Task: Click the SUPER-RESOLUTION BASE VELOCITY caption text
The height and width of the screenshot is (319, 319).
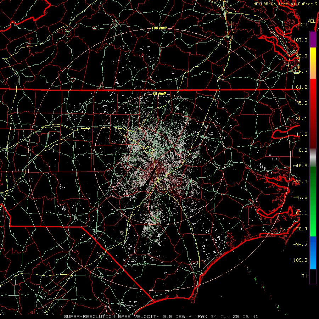Action: pos(112,317)
